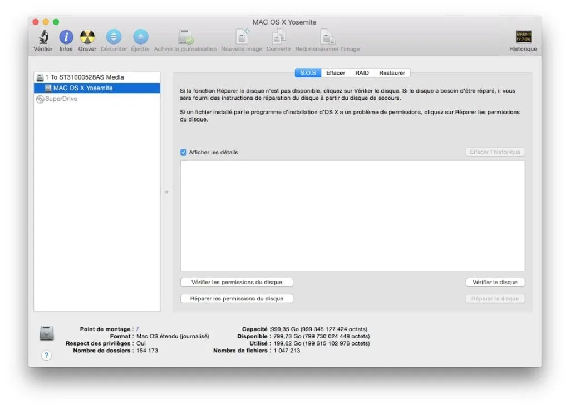Click the Redimensionner l'image icon
Viewport: 570px width, 408px height.
click(x=327, y=37)
